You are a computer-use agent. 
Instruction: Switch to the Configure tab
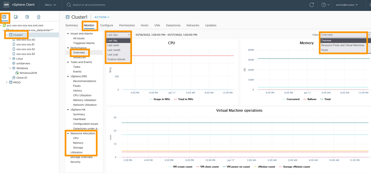coord(107,25)
